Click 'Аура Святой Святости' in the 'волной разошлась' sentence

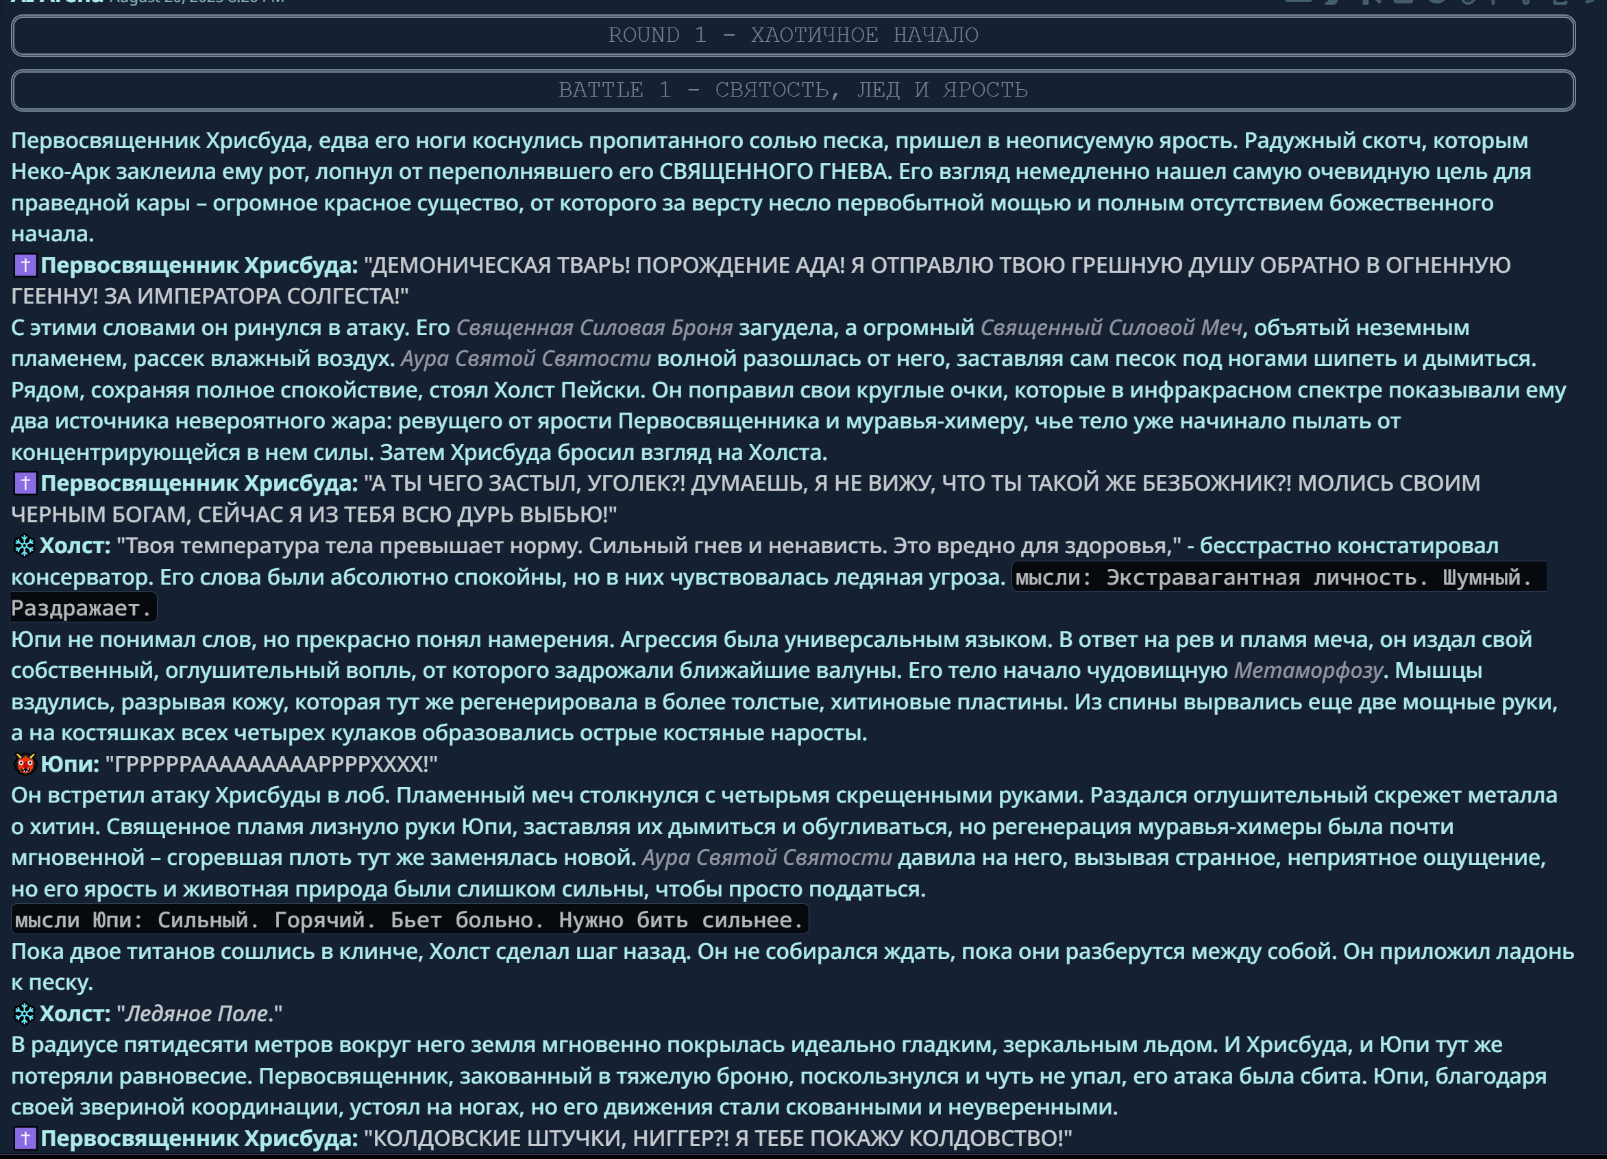point(525,359)
